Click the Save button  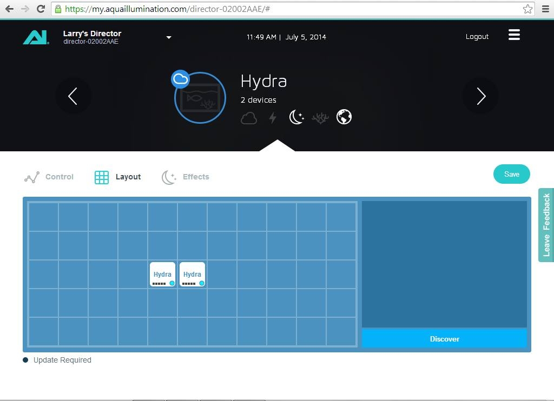tap(512, 174)
